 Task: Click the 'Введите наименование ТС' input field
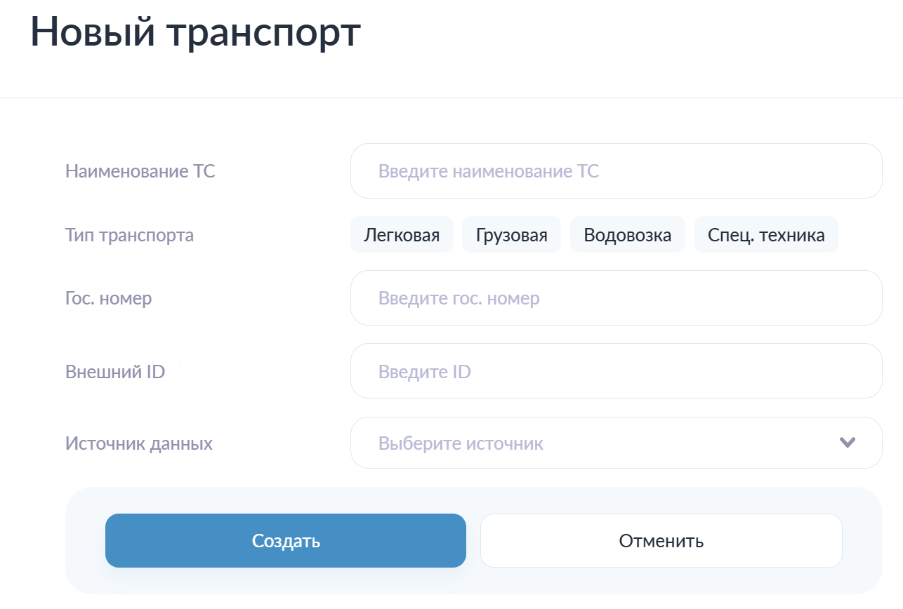tap(616, 171)
